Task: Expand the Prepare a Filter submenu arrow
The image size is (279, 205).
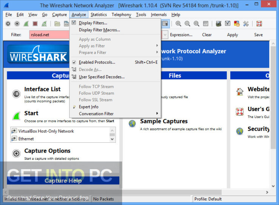Action: [x=157, y=52]
